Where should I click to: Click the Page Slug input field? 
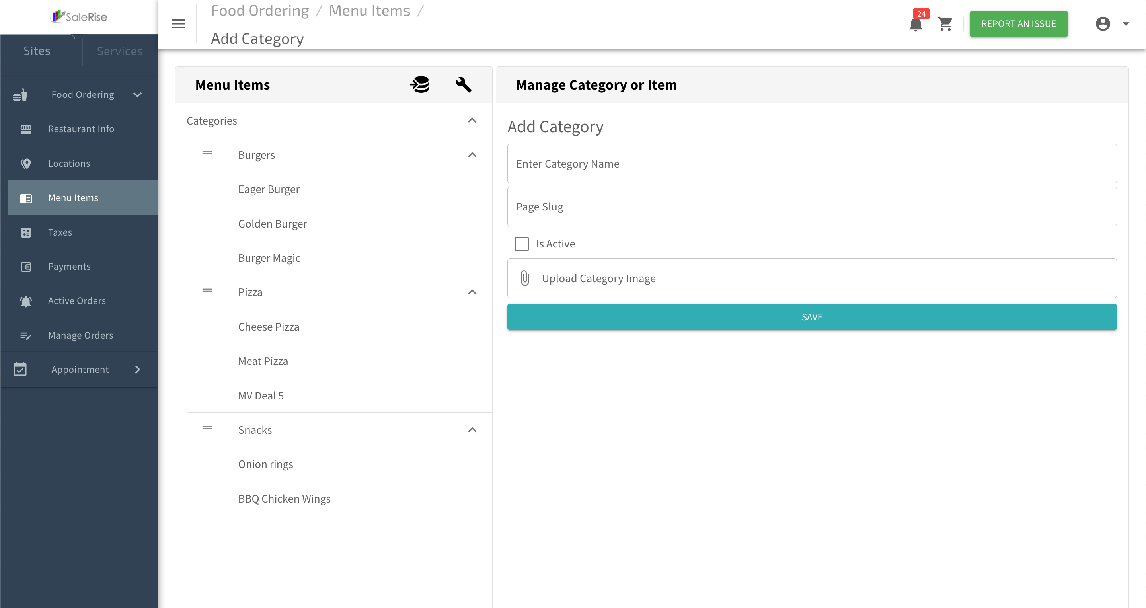[x=812, y=207]
